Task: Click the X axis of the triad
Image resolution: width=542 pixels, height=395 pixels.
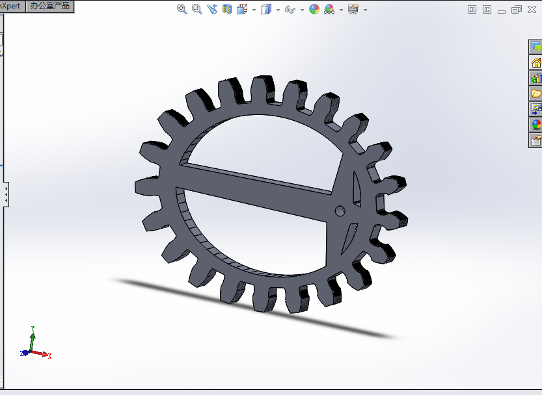Action: click(x=41, y=353)
